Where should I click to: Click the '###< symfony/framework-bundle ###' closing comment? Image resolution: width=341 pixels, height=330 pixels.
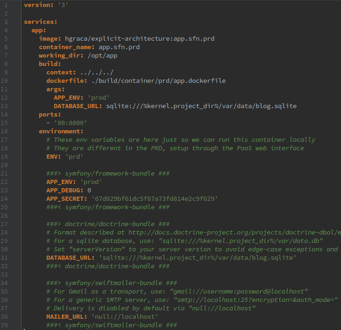tap(108, 207)
